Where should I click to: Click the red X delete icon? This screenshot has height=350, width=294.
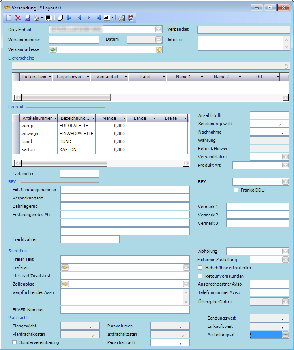(18, 18)
